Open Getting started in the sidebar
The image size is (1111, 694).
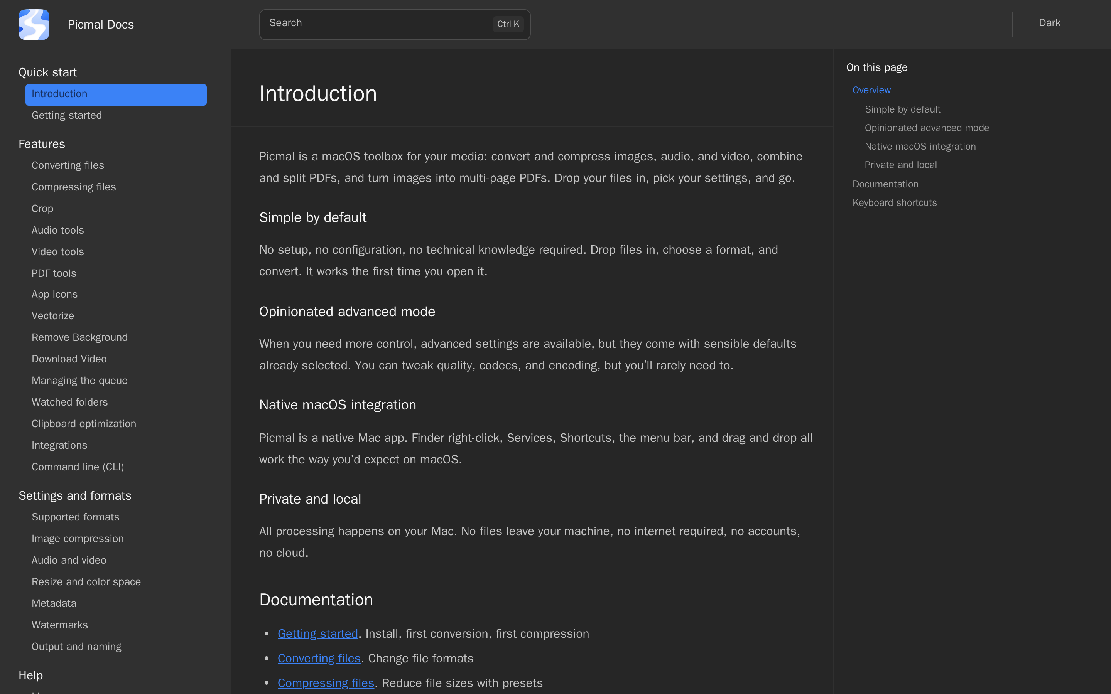pos(67,115)
